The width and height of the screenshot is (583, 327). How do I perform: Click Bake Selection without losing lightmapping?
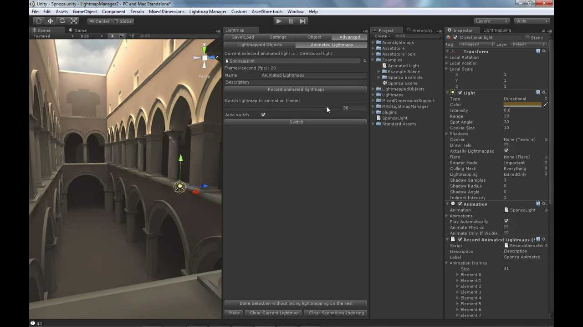tap(296, 303)
